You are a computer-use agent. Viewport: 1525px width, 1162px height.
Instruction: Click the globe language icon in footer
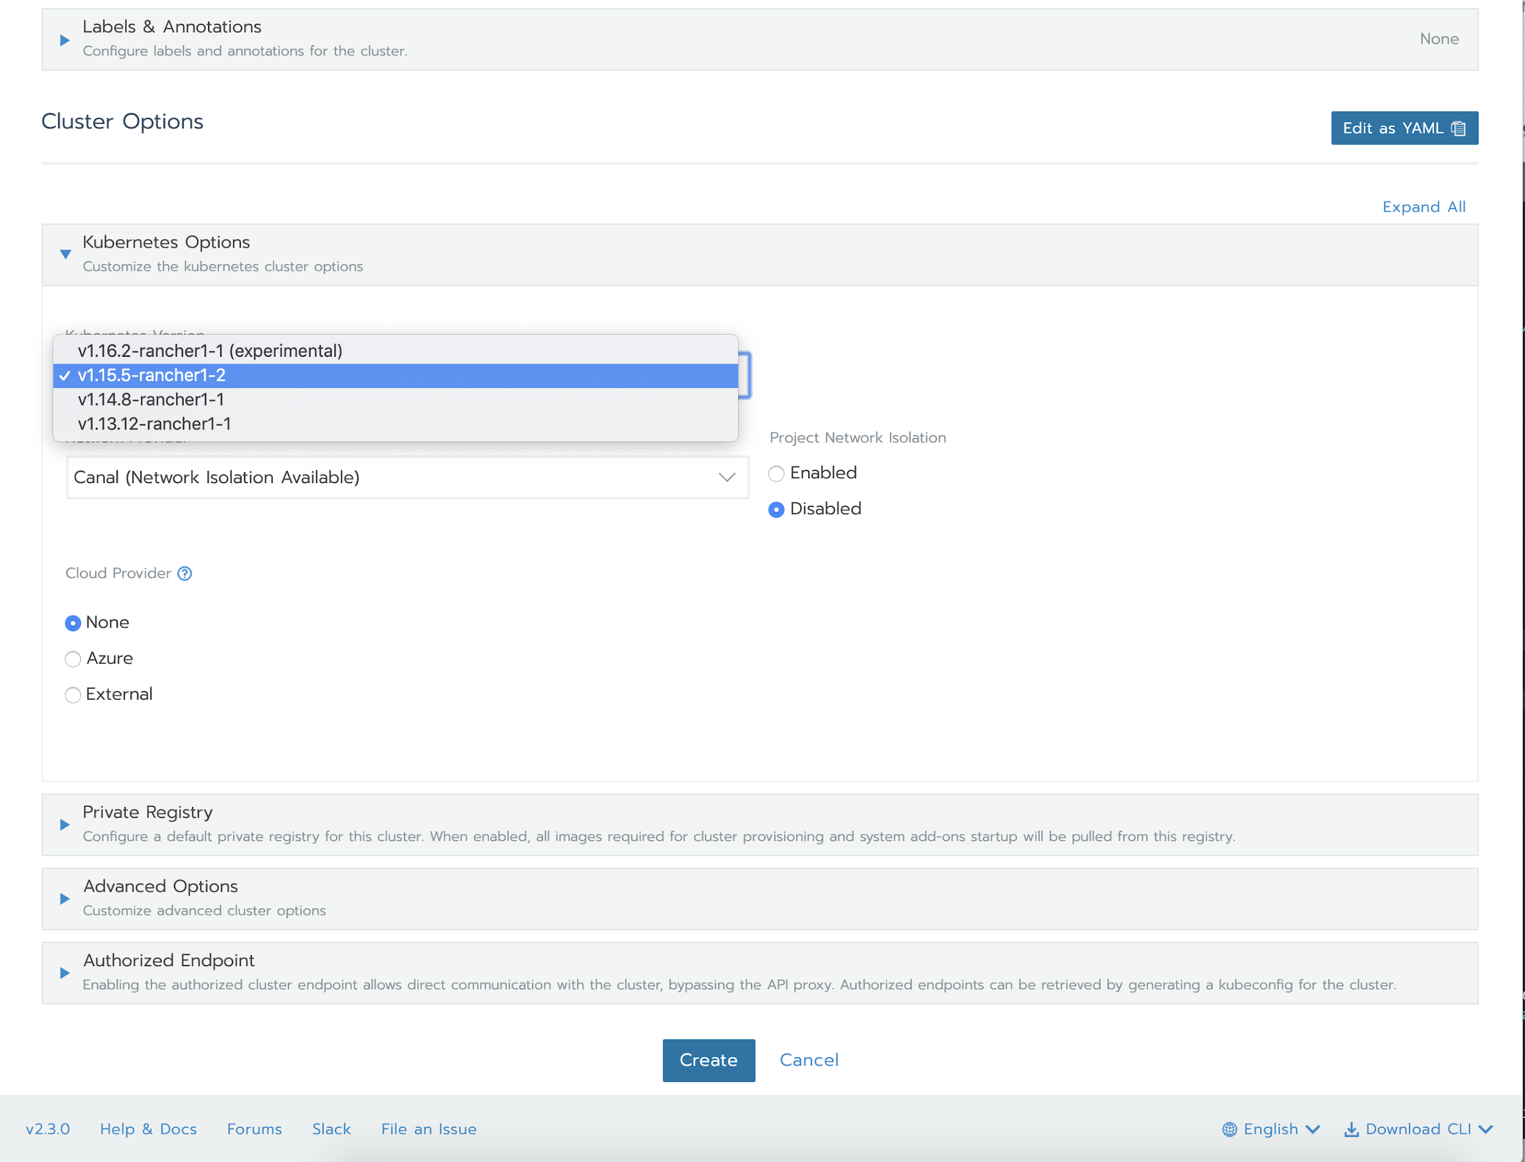1229,1130
